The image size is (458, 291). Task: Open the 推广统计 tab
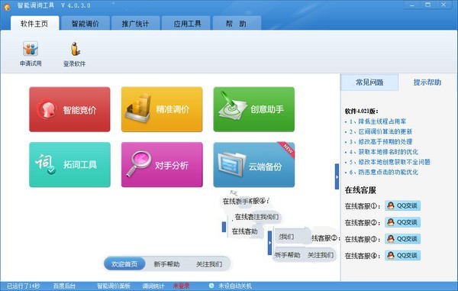click(x=136, y=24)
